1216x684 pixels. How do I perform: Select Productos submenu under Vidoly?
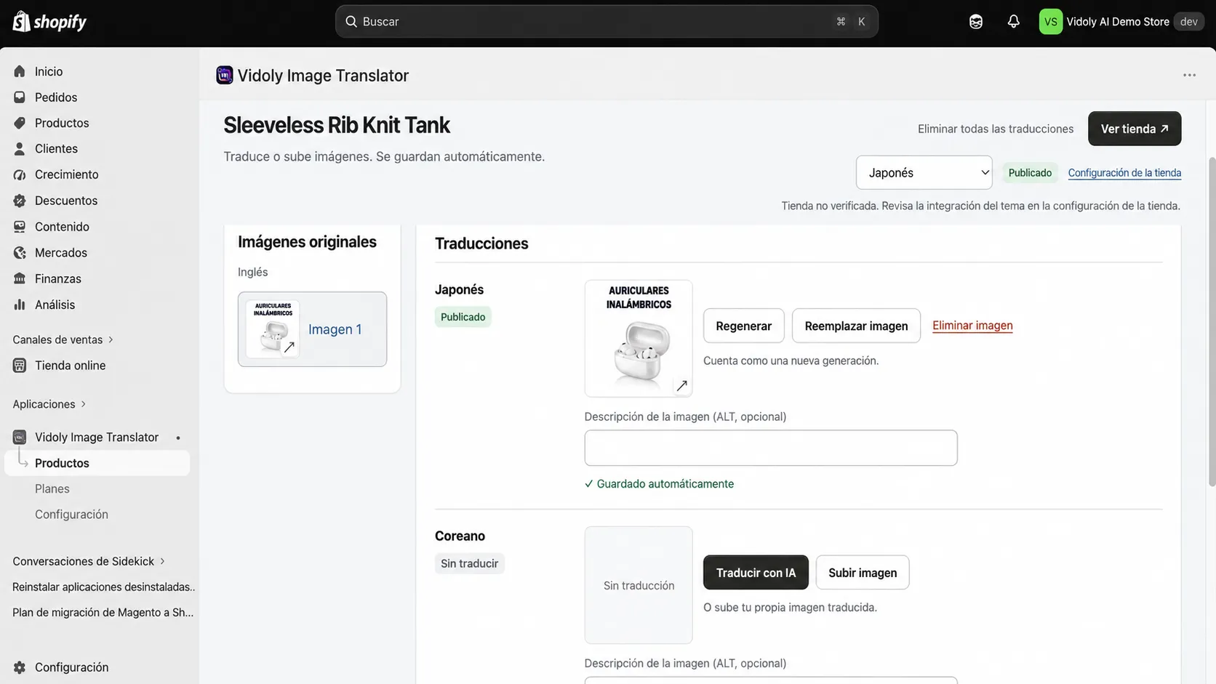(x=97, y=463)
